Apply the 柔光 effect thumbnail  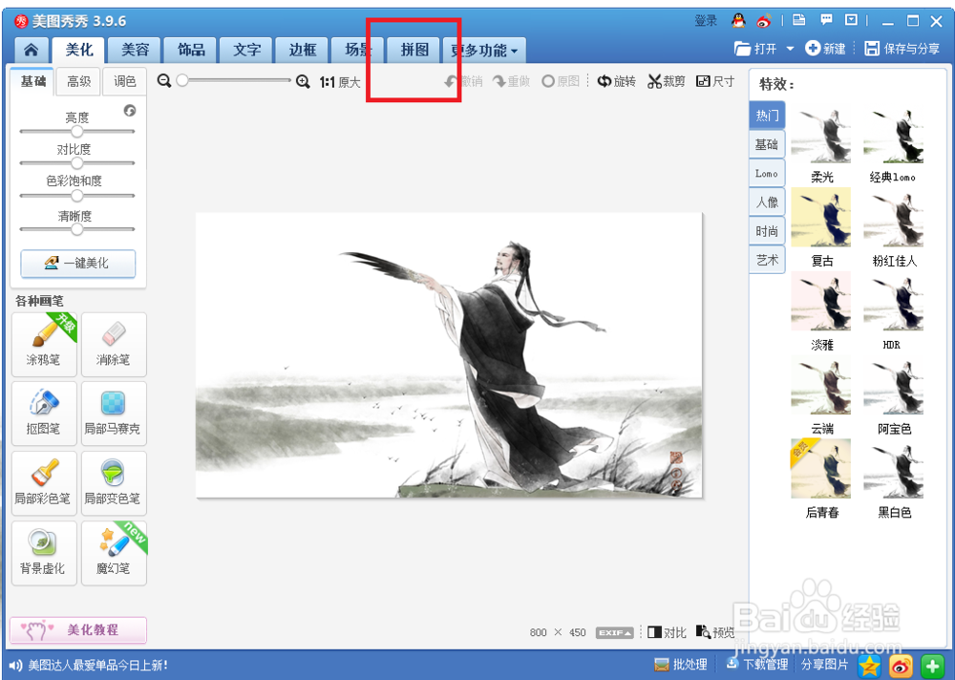click(821, 134)
